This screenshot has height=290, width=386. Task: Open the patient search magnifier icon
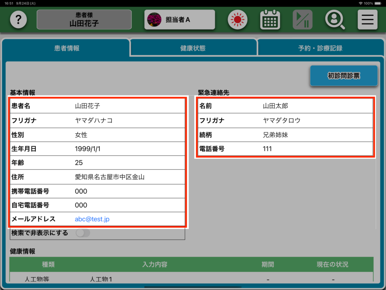(335, 20)
